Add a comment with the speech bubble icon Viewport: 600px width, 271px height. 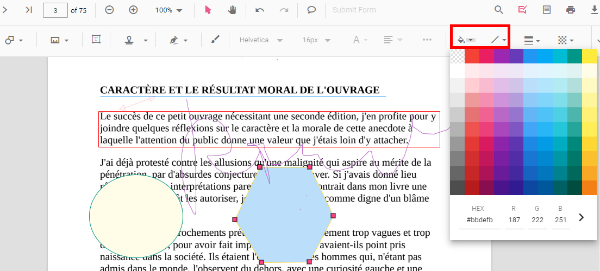[x=311, y=10]
